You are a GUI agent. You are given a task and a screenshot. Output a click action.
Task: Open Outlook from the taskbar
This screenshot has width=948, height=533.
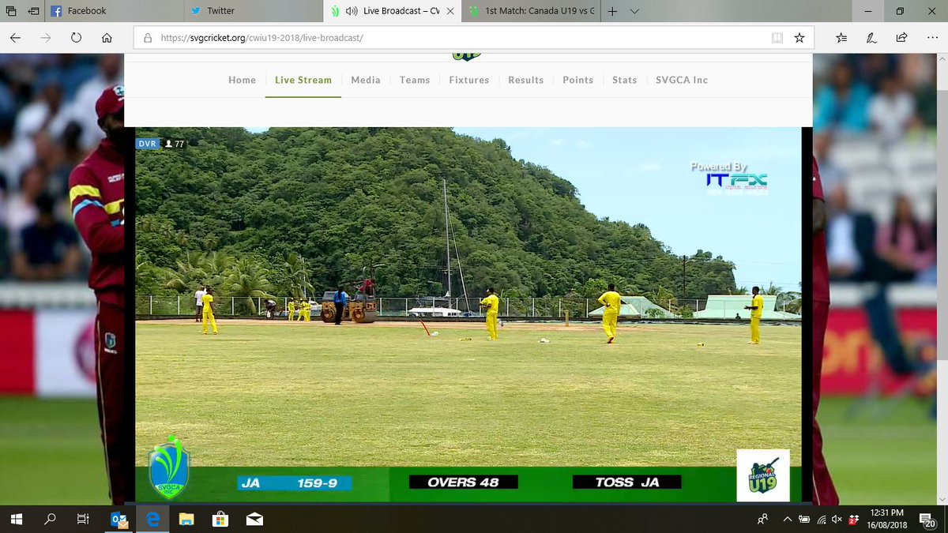click(x=118, y=519)
